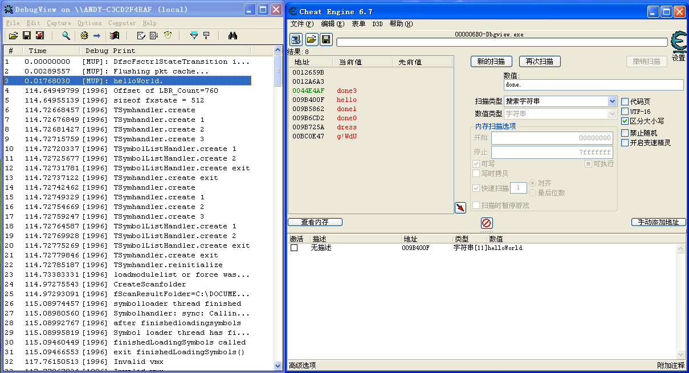Image resolution: width=689 pixels, height=373 pixels.
Task: Click the Cheat Engine logo settings icon
Action: 678,43
